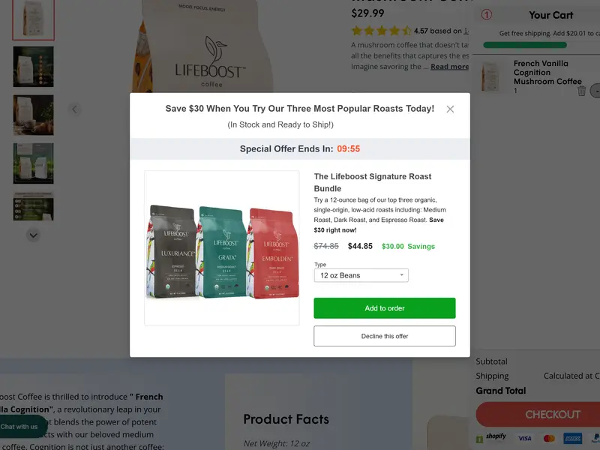Click the Mastercard payment icon

click(549, 438)
